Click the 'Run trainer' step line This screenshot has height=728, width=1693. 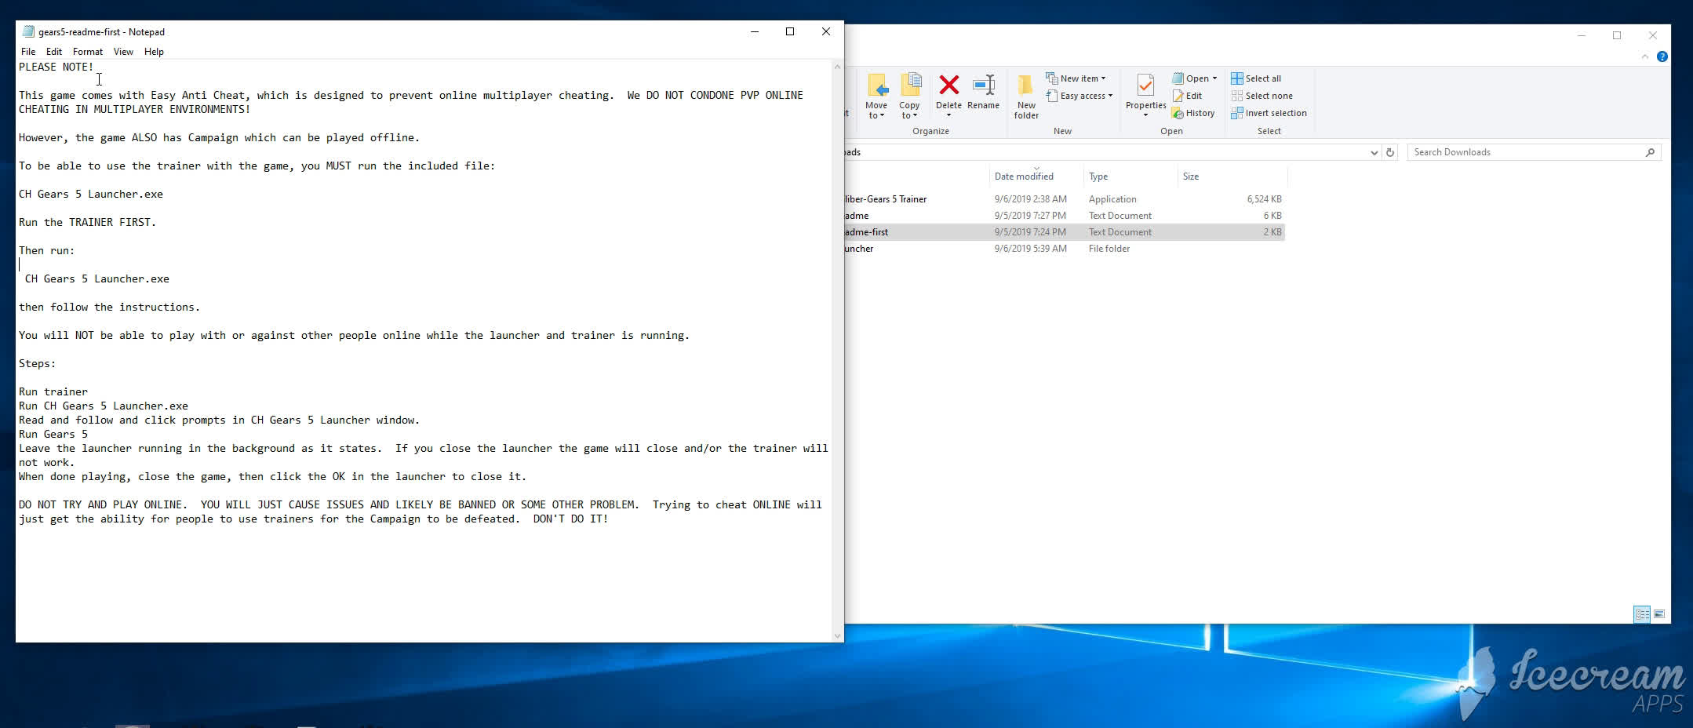tap(53, 391)
